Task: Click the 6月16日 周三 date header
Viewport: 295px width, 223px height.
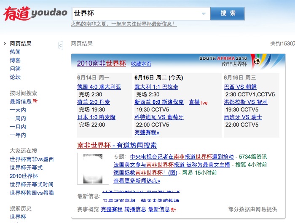Action: click(240, 77)
